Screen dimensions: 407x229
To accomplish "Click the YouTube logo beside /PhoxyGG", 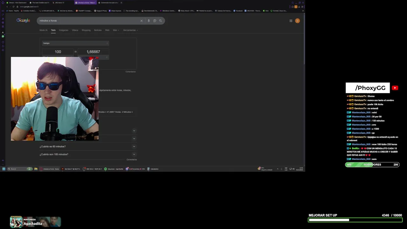I will click(395, 88).
